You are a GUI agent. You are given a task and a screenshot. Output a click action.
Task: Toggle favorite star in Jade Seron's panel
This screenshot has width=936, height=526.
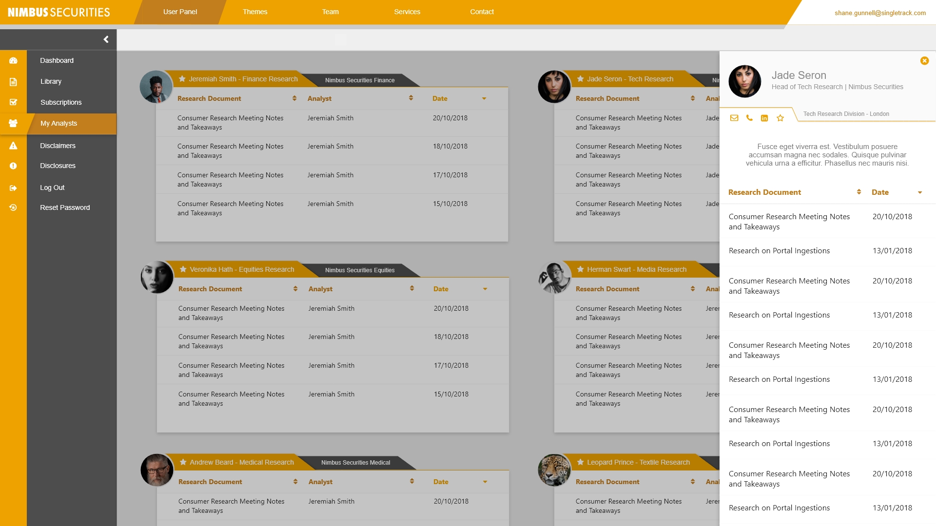780,118
